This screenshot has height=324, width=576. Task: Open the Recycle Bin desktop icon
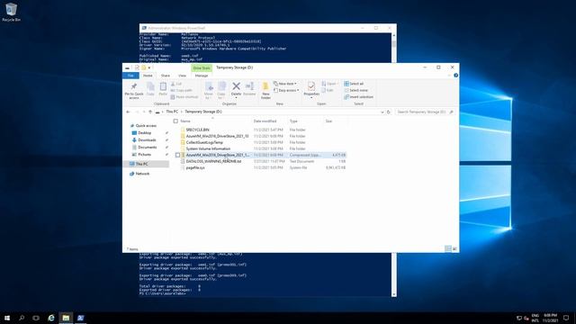tap(11, 12)
